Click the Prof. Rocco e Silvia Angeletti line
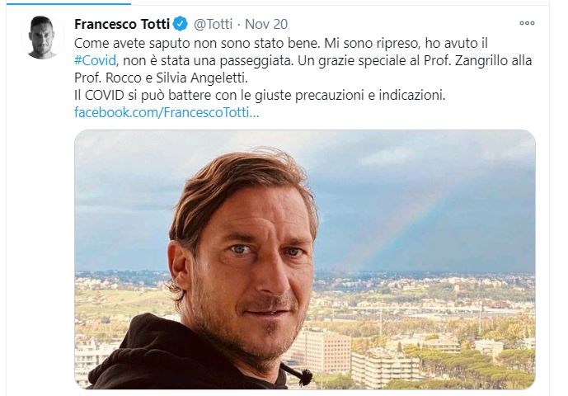The width and height of the screenshot is (568, 396). click(x=161, y=78)
